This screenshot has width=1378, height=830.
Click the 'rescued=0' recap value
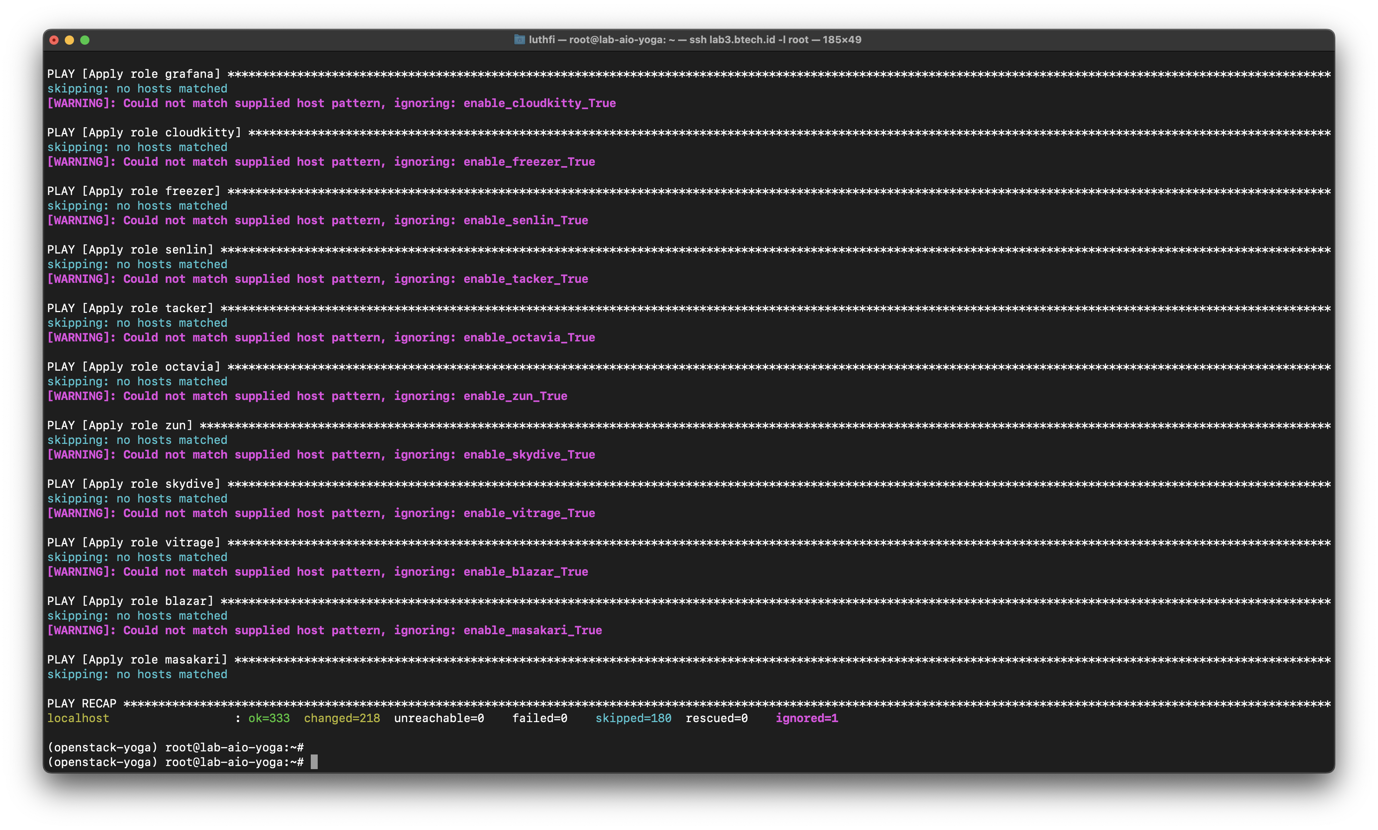(x=716, y=717)
